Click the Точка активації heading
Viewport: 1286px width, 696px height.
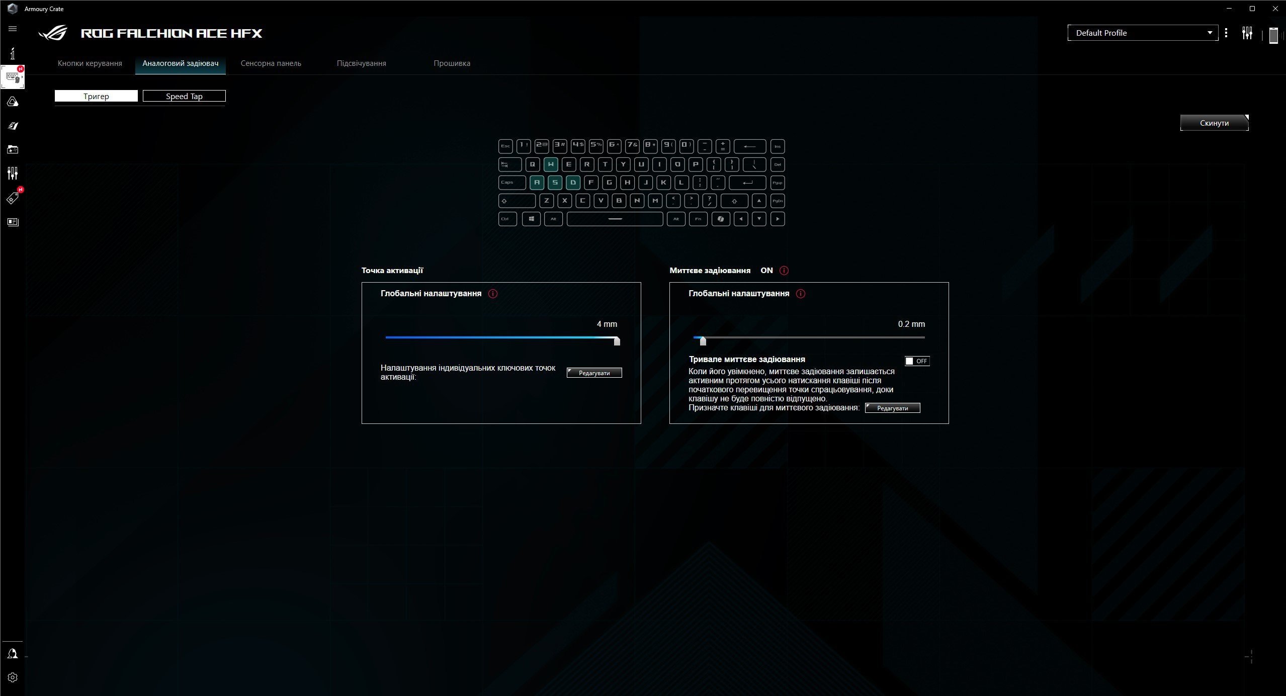pos(392,271)
